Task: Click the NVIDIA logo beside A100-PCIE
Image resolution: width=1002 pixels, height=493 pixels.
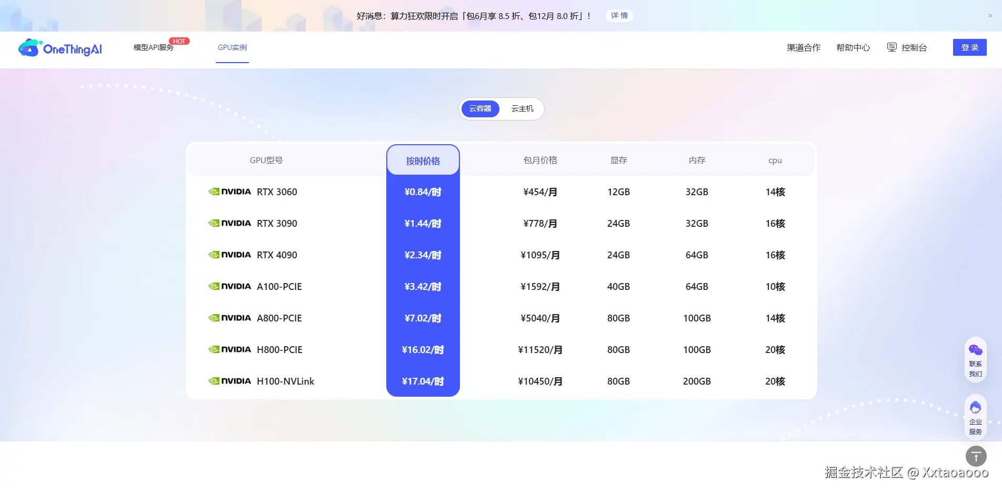Action: pos(230,287)
